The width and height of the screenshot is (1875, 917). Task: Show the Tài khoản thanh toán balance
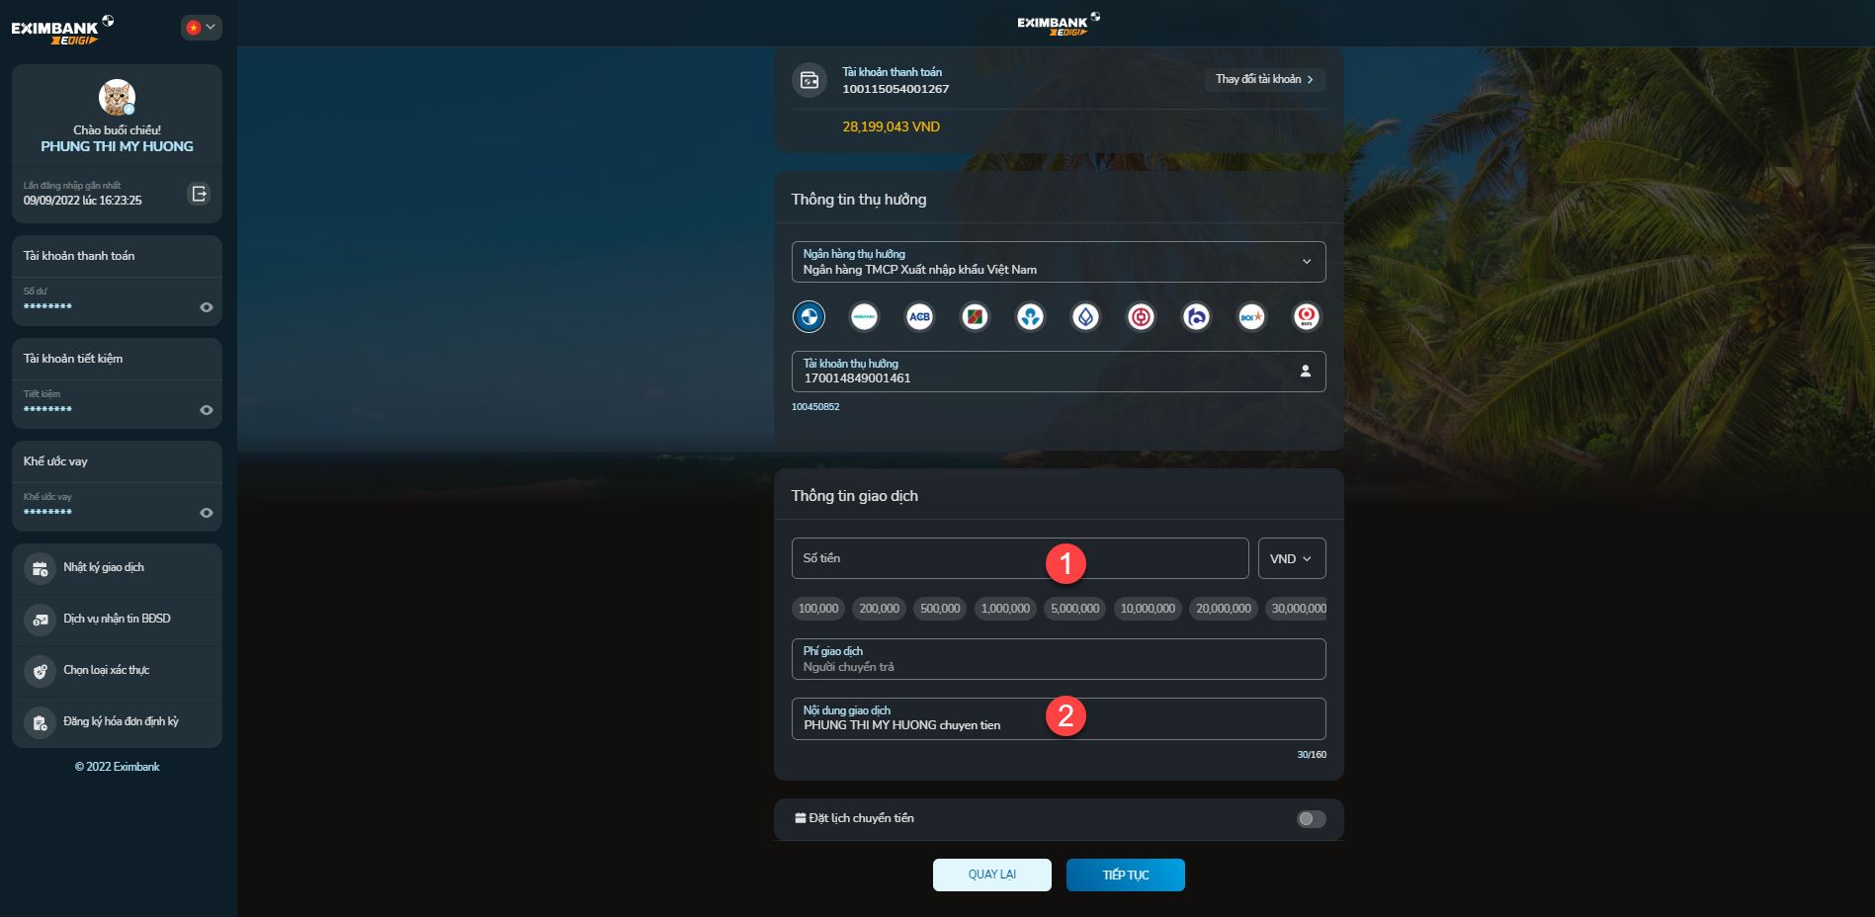(206, 307)
